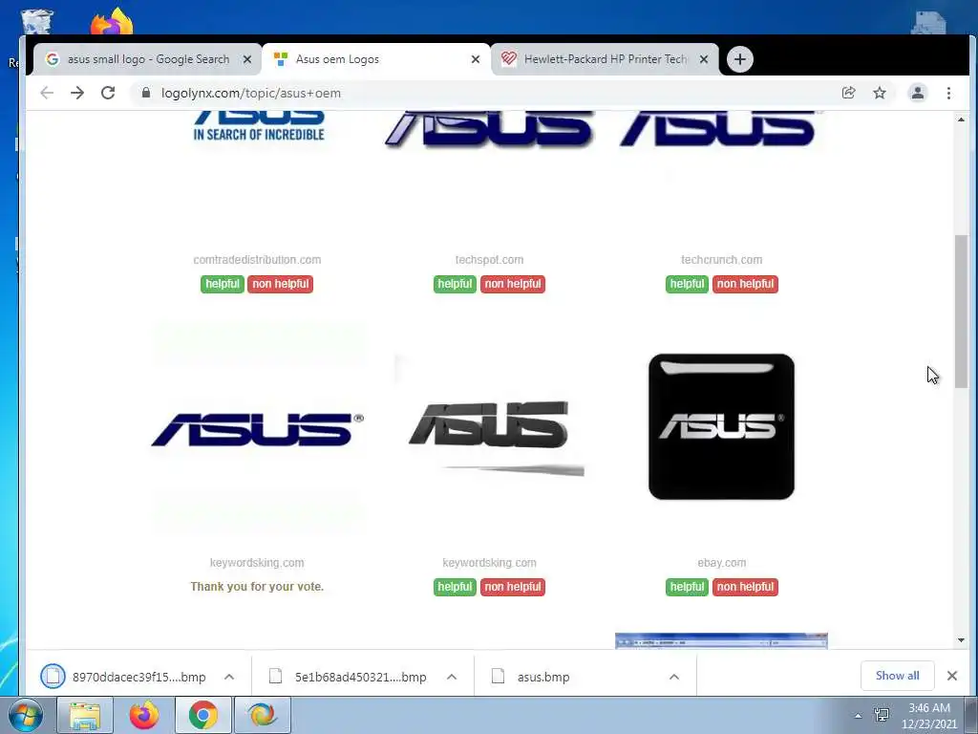The width and height of the screenshot is (978, 734).
Task: Open Windows Explorer from the taskbar
Action: [x=85, y=715]
